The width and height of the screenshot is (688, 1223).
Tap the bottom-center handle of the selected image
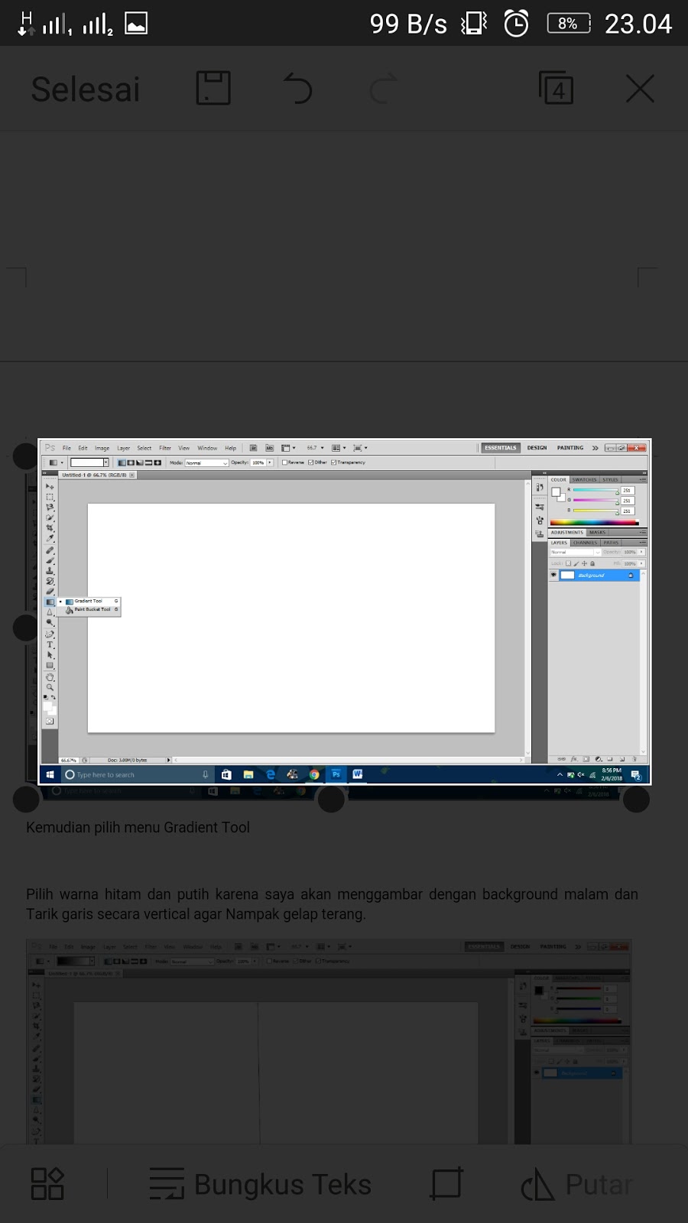(x=330, y=800)
